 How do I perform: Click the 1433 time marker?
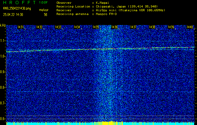coord(58,27)
